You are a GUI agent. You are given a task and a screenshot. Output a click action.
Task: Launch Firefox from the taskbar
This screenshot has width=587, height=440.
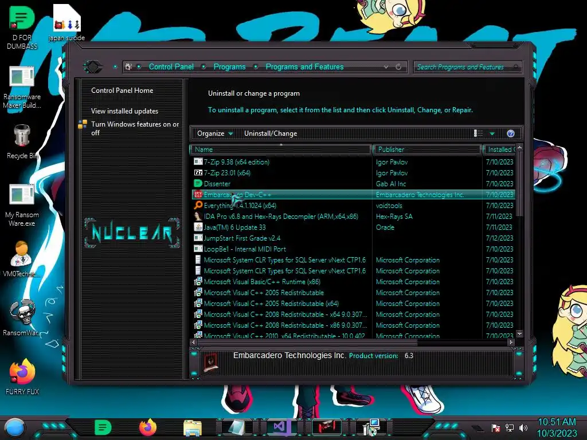point(148,427)
